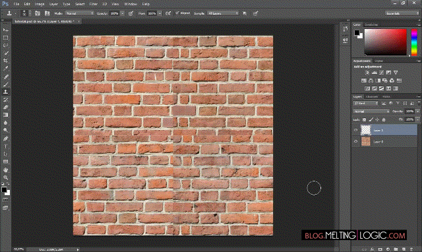Viewport: 422px width, 252px height.
Task: Add a Vibrance adjustment
Action: (396, 73)
